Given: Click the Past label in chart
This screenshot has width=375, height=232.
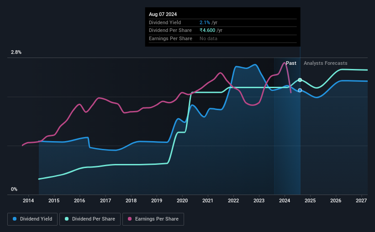Looking at the screenshot, I should click(291, 63).
